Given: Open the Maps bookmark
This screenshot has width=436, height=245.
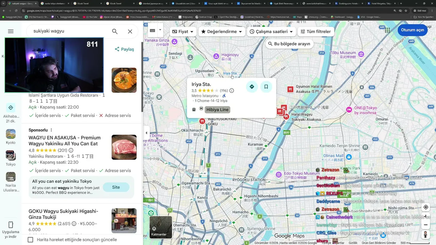Looking at the screenshot, I should pos(297,17).
